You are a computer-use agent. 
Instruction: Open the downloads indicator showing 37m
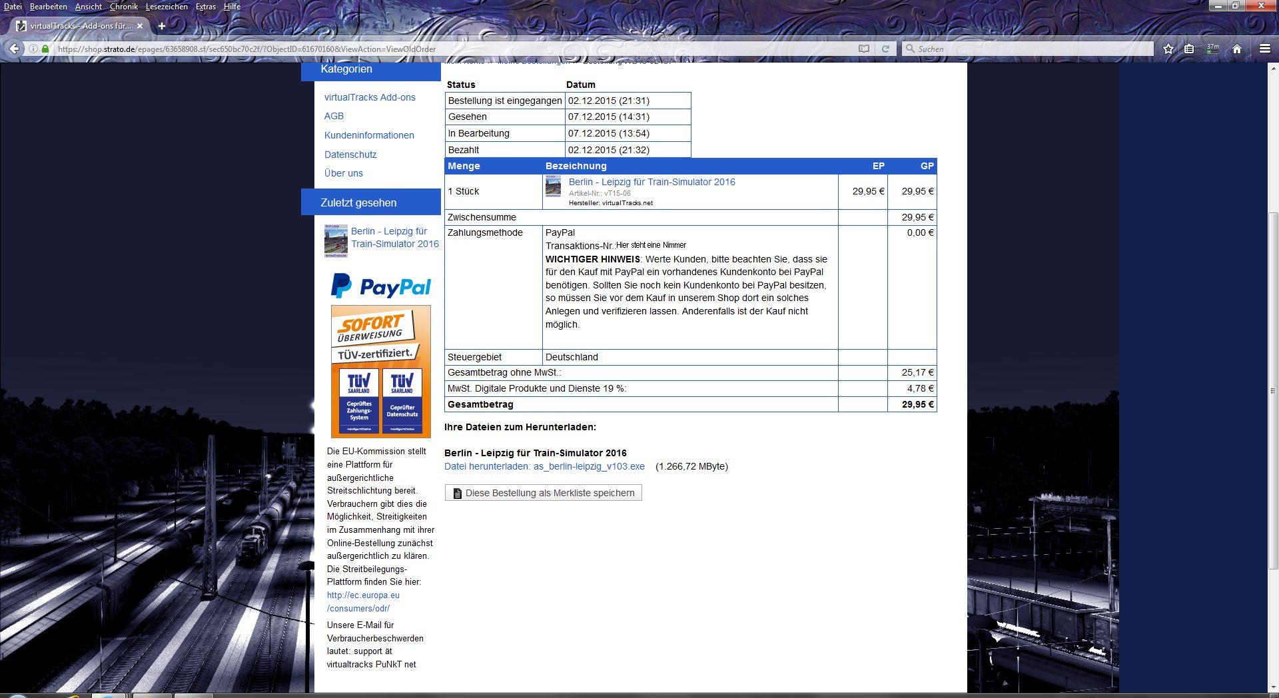pos(1213,49)
